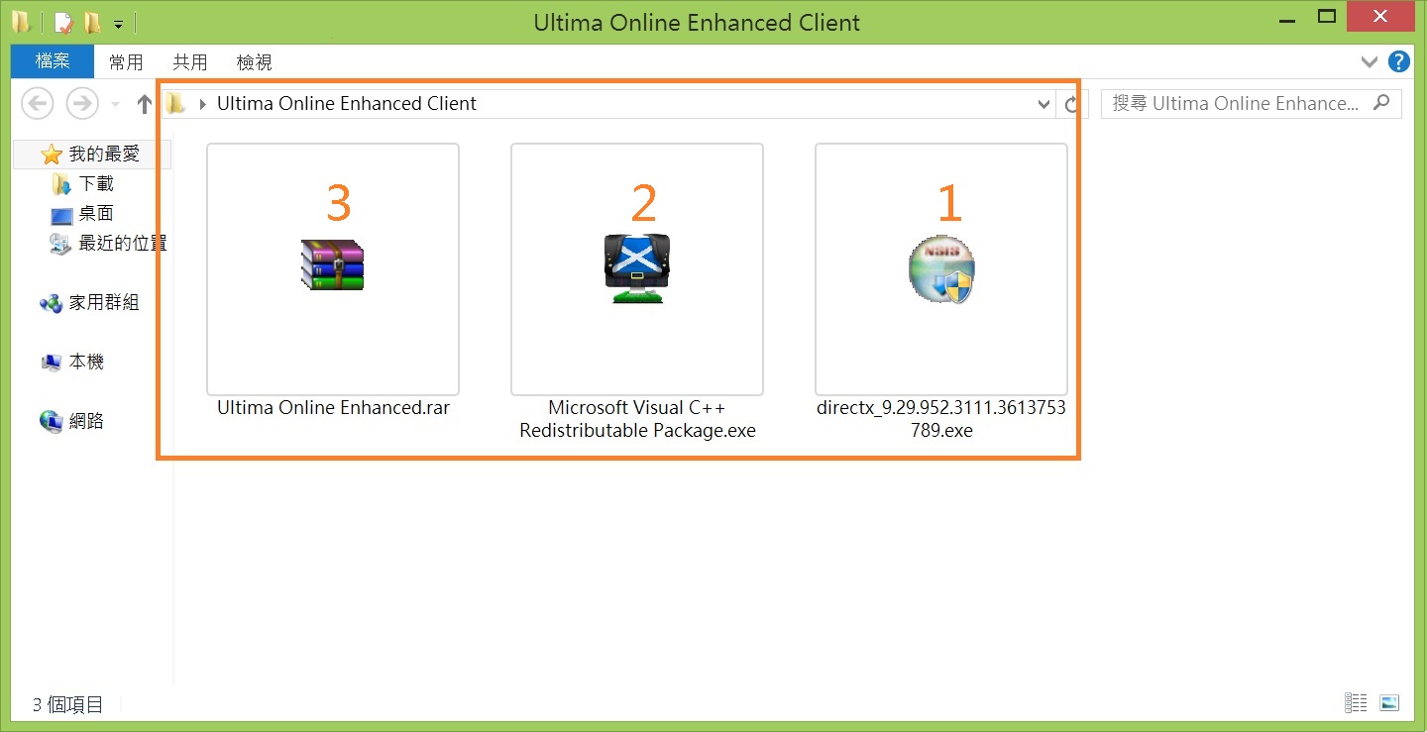This screenshot has height=732, width=1427.
Task: Click the magnifier search icon
Action: 1382,102
